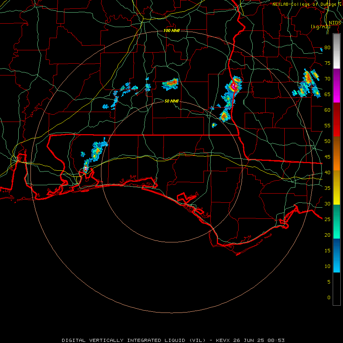Select the legend value 50

pyautogui.click(x=327, y=141)
